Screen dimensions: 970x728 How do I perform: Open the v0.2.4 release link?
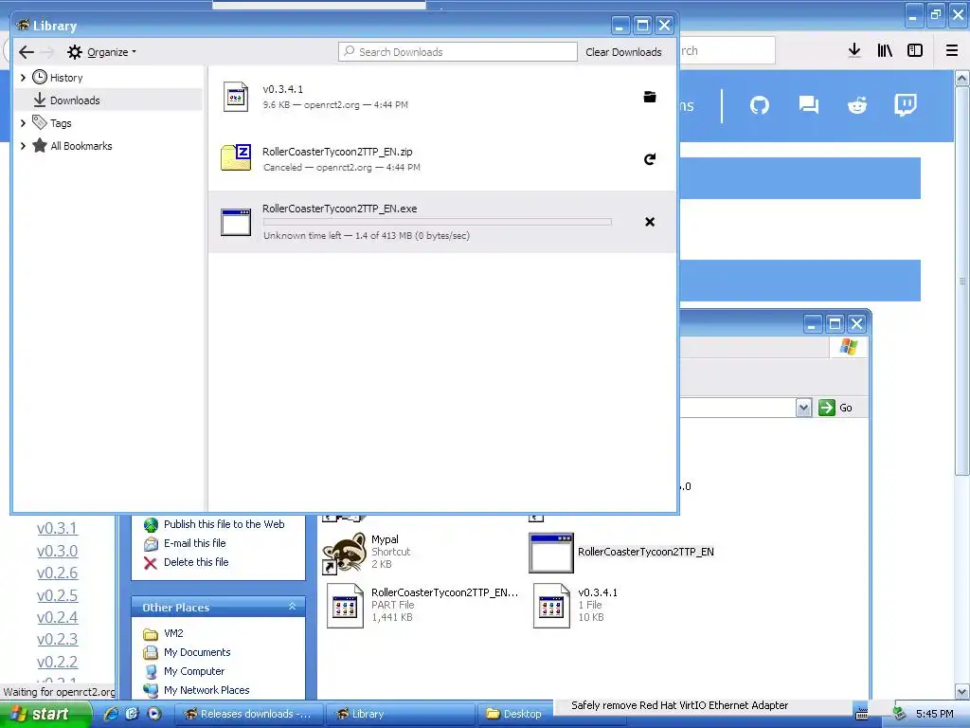coord(57,617)
